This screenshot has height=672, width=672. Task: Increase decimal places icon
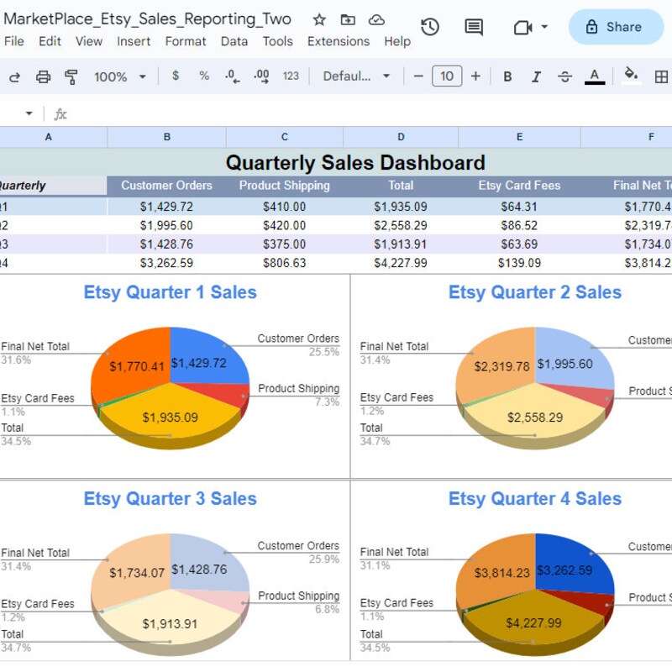[261, 76]
